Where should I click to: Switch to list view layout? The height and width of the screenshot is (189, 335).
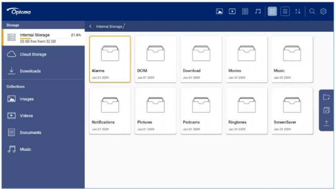point(285,11)
